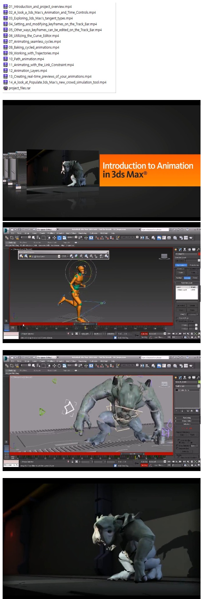202x599 pixels.
Task: Open the Graph Editors menu in runner-scene window
Action: 71,233
